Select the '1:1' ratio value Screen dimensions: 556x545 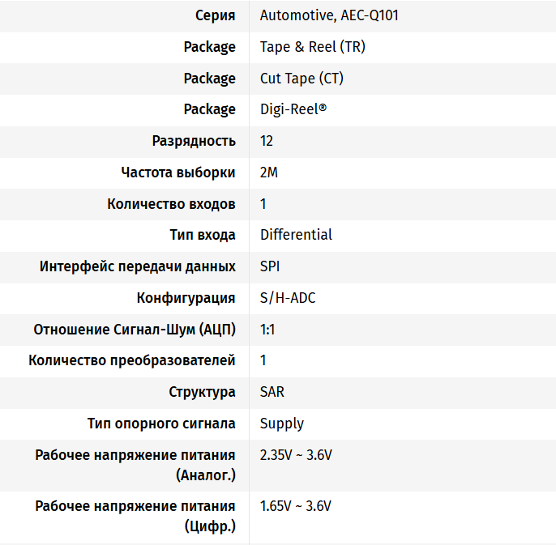click(x=267, y=330)
